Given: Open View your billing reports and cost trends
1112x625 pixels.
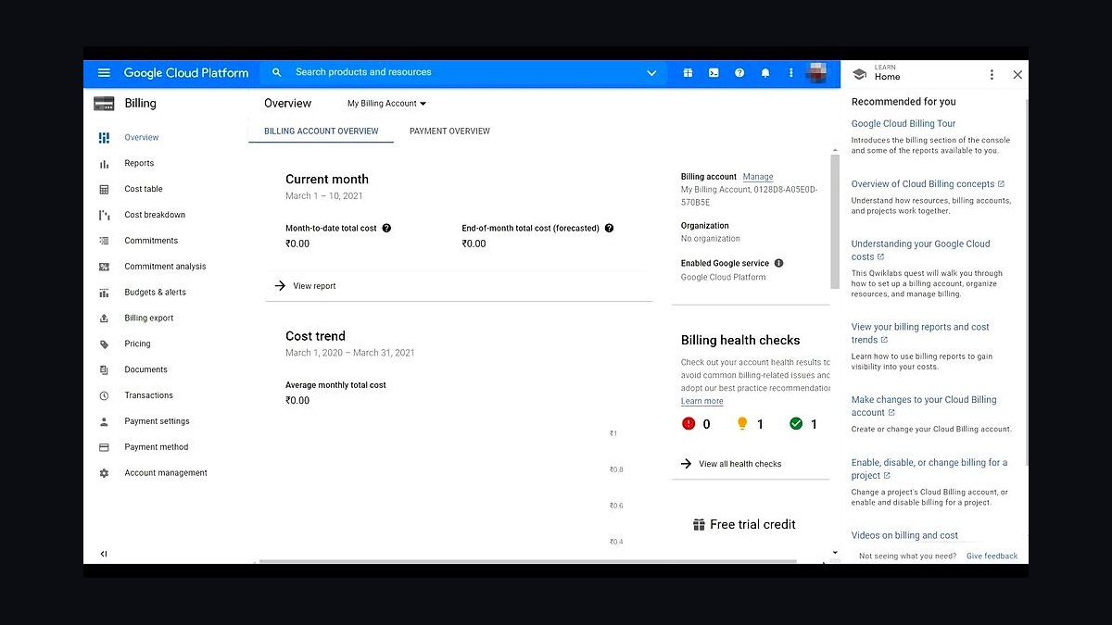Looking at the screenshot, I should pyautogui.click(x=920, y=333).
